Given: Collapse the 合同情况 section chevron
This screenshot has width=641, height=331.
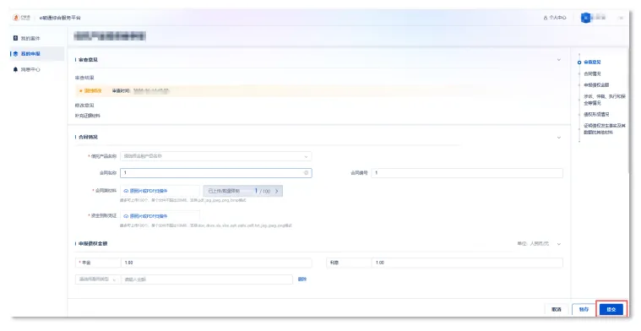Looking at the screenshot, I should pyautogui.click(x=559, y=138).
